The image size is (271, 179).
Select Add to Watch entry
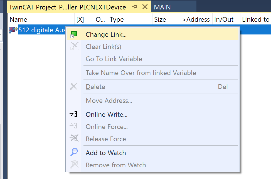pyautogui.click(x=152, y=153)
